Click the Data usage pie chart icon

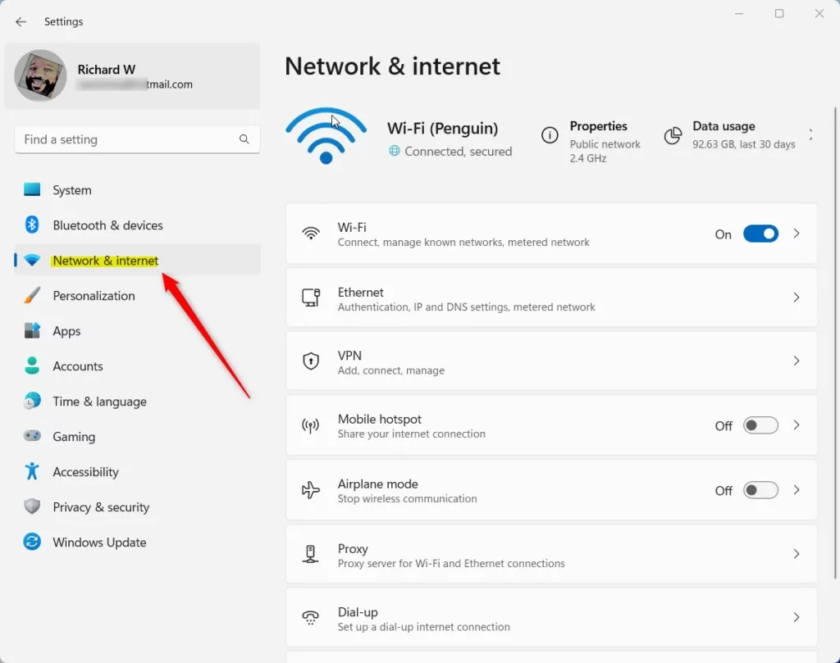[673, 136]
